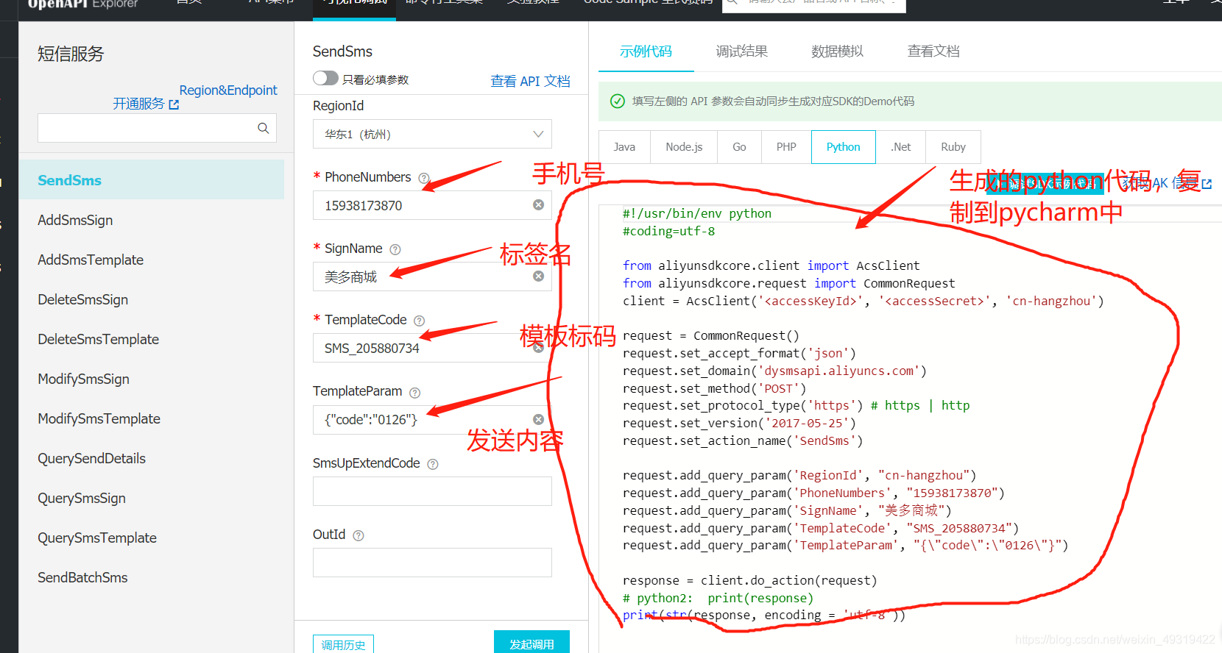Clear the TemplateParam field with its X icon

(538, 419)
